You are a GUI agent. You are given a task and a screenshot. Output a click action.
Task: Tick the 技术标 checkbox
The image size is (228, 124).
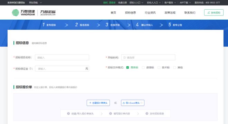[159, 68]
